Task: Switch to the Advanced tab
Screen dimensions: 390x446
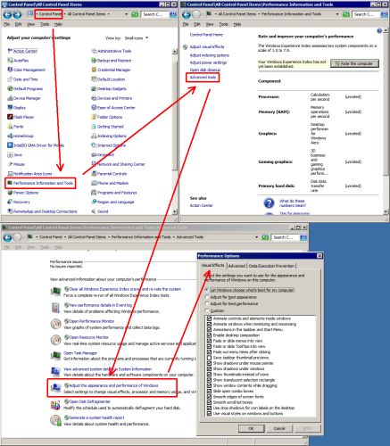Action: click(x=236, y=266)
